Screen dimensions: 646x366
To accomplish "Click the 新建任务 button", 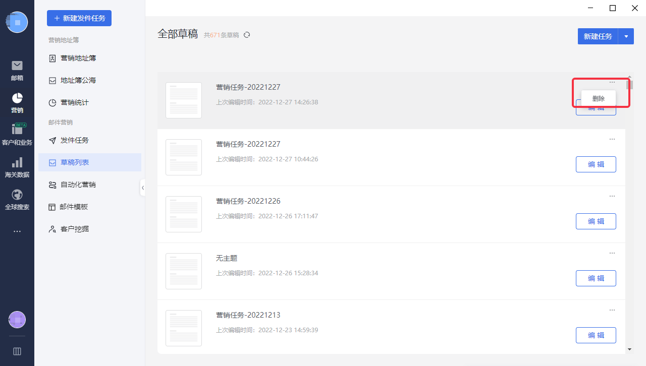I will tap(598, 36).
